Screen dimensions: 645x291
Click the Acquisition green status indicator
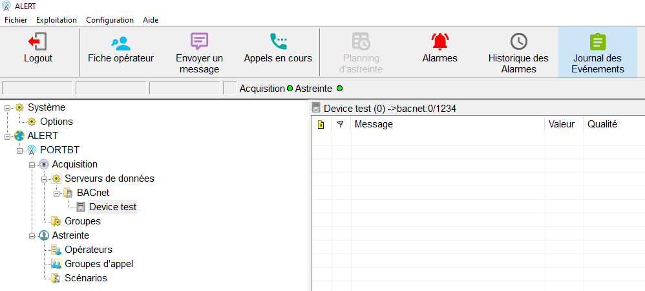click(290, 88)
